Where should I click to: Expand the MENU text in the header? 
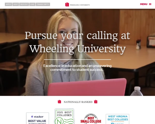(x=144, y=4)
